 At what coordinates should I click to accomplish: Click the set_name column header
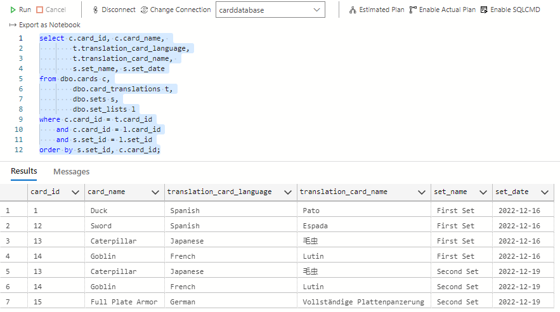pyautogui.click(x=462, y=192)
